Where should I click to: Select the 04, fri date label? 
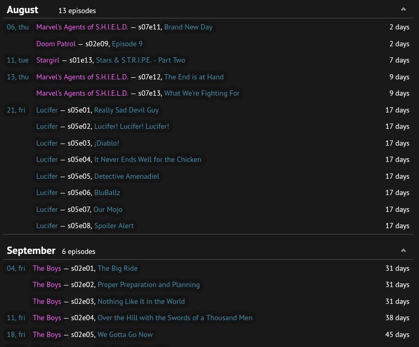16,269
